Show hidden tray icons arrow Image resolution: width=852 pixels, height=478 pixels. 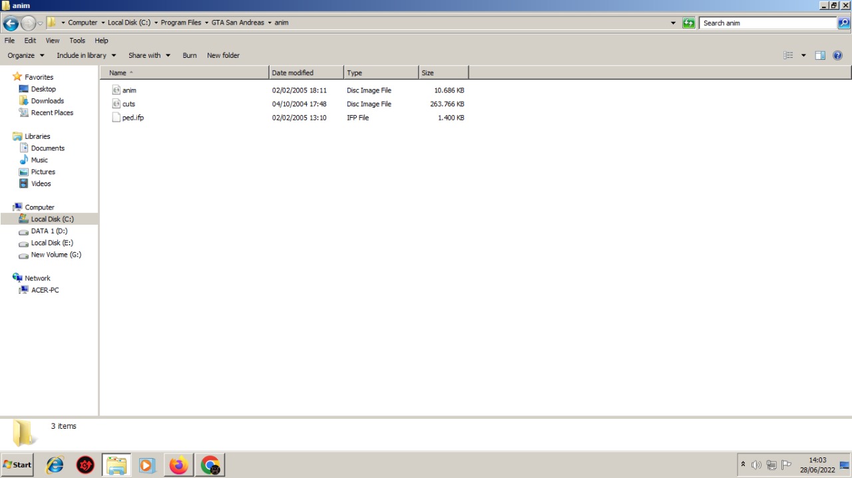[x=744, y=465]
